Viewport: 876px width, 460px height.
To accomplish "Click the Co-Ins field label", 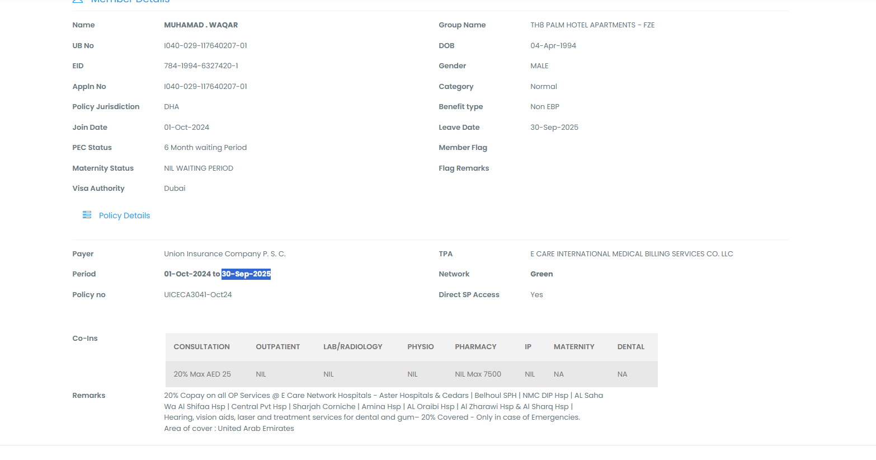I will pos(85,339).
